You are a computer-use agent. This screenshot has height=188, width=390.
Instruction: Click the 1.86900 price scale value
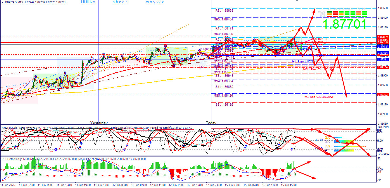(x=383, y=76)
